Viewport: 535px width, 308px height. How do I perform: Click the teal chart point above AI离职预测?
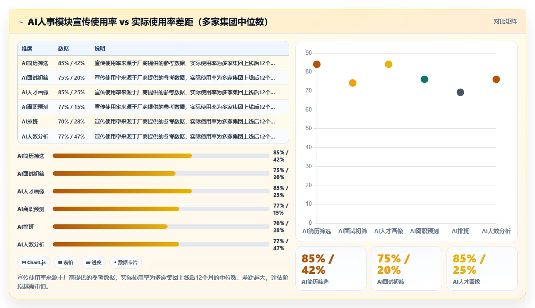[424, 79]
